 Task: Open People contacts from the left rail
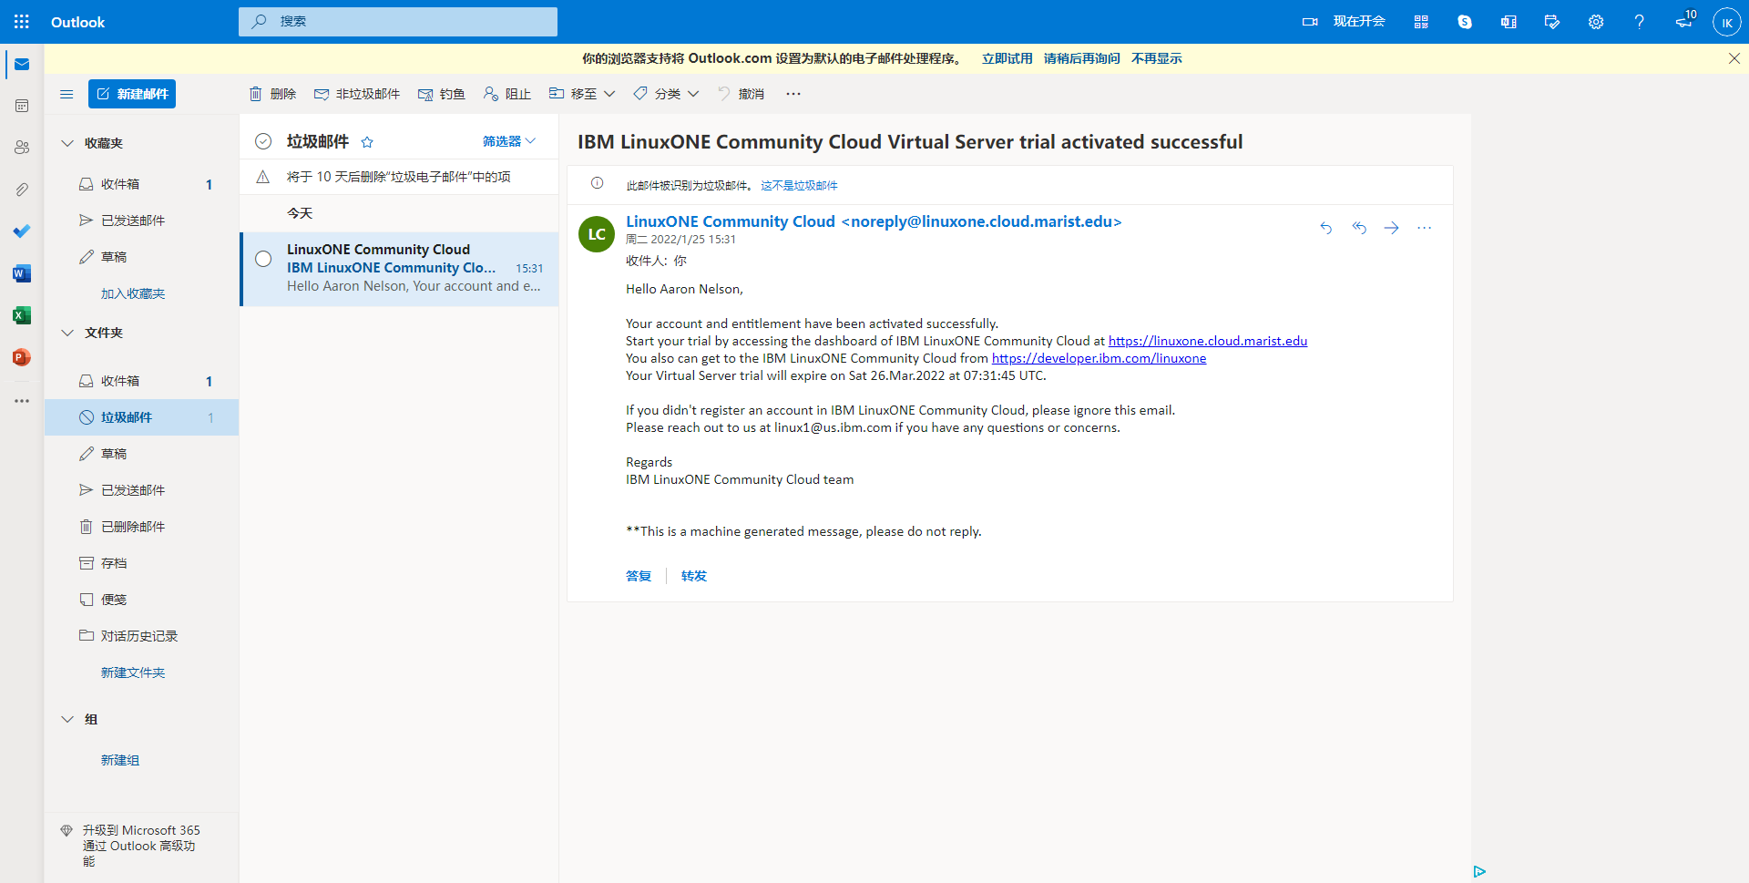click(22, 148)
